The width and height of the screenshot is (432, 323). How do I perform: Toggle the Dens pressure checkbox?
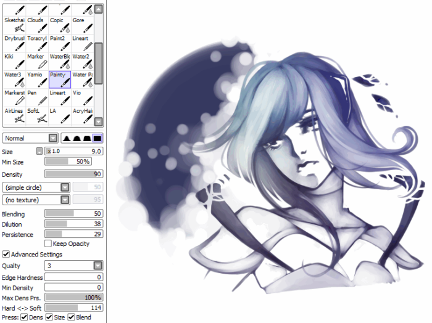coord(24,317)
